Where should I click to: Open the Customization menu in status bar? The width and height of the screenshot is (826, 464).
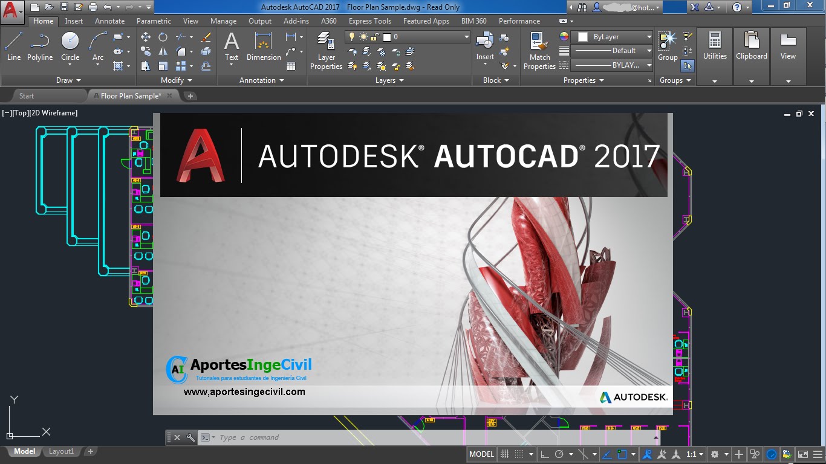pyautogui.click(x=818, y=454)
